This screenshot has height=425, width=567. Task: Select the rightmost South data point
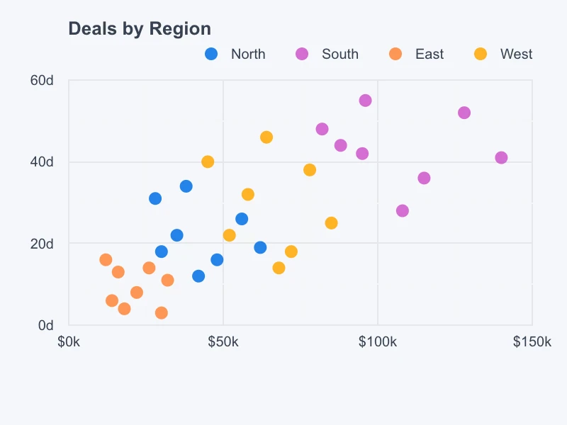point(501,157)
